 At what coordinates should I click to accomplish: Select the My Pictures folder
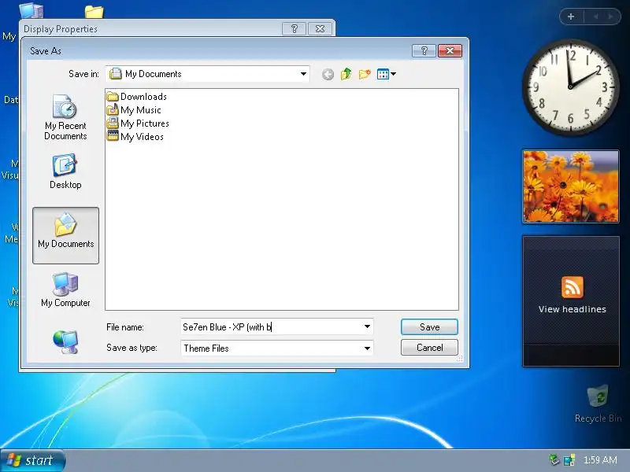point(138,124)
